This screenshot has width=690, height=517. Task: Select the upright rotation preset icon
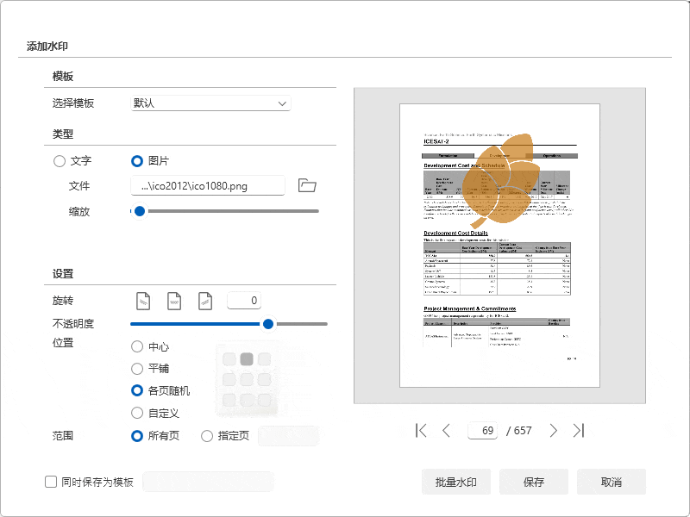pyautogui.click(x=173, y=300)
